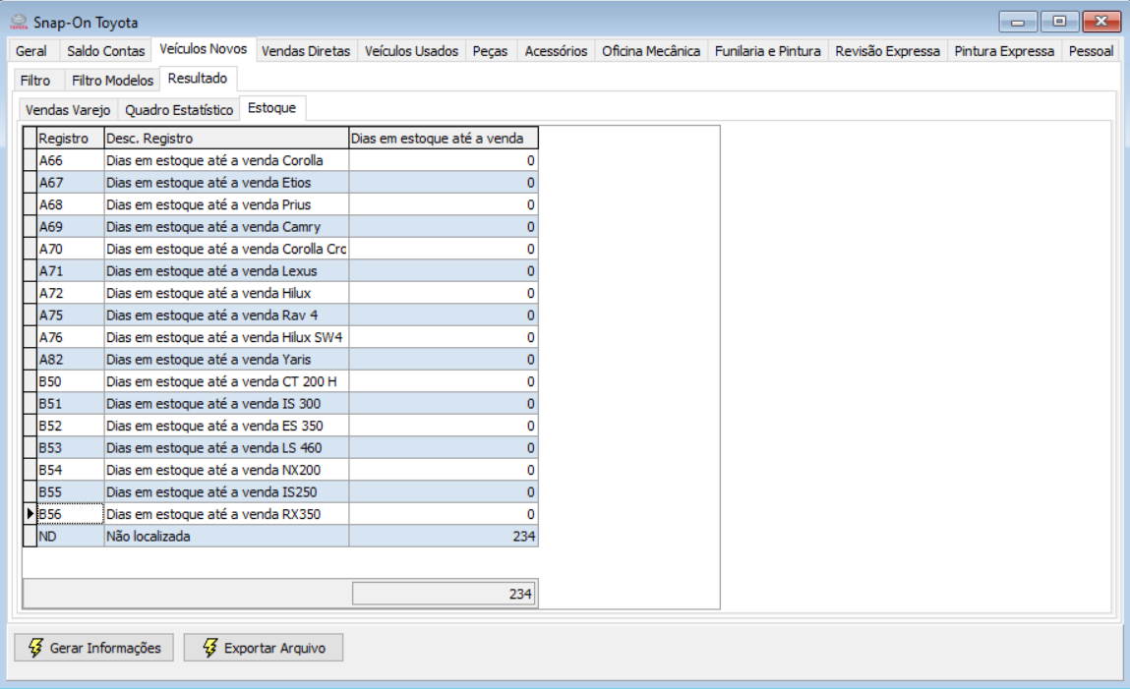Open the Vendas Diretas tab
Screen dimensions: 1130x689
(x=306, y=51)
